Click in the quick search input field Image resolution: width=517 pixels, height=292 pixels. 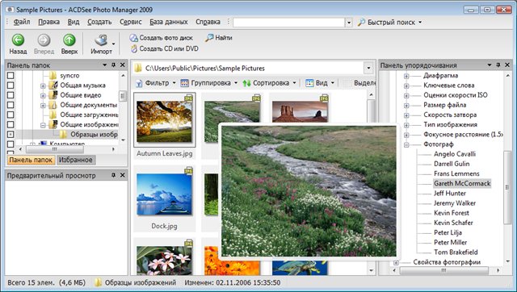click(289, 23)
